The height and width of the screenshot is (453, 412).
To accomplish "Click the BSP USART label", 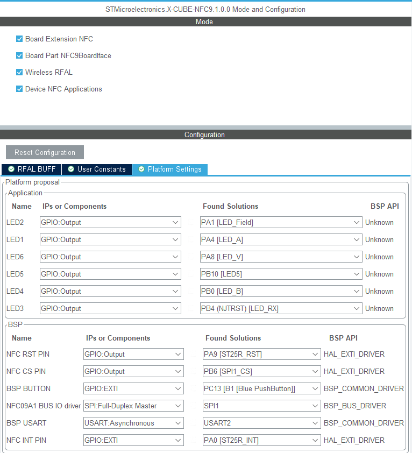I will click(26, 423).
